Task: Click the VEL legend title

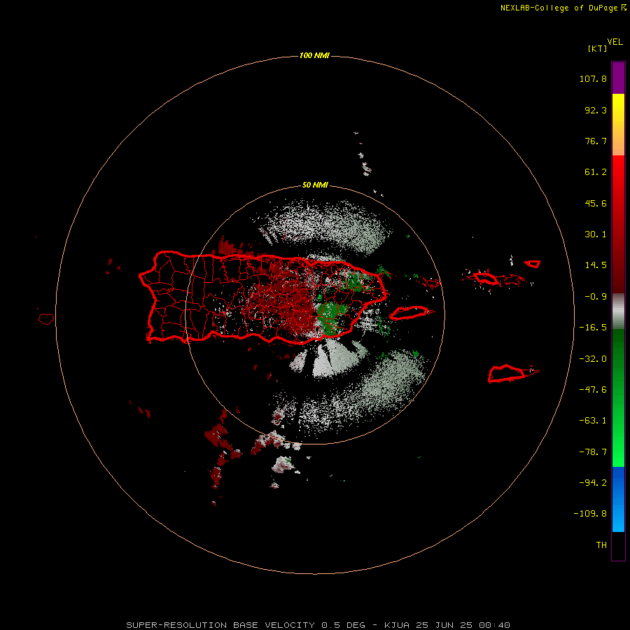Action: click(x=615, y=42)
